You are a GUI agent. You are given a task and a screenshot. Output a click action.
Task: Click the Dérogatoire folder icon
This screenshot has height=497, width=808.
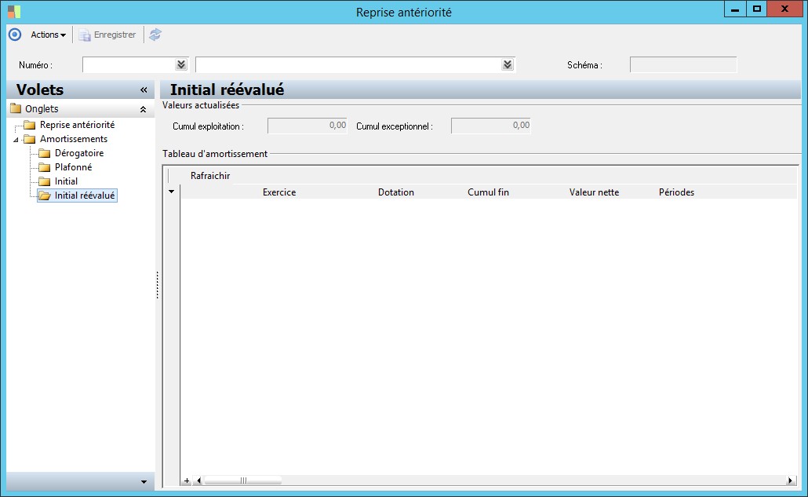[x=45, y=153]
